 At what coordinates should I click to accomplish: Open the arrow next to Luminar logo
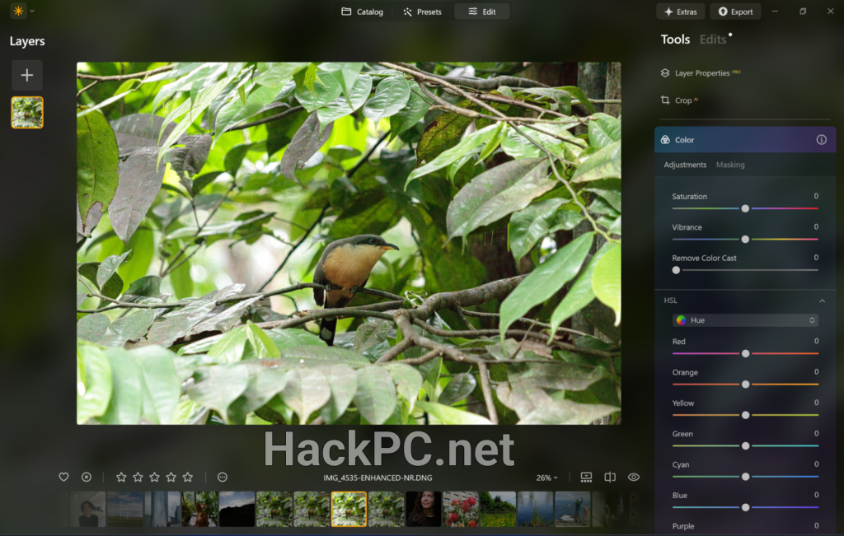[32, 11]
